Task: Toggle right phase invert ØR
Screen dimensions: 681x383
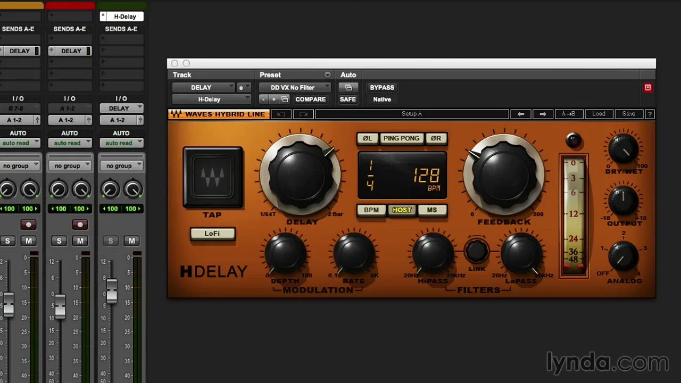Action: click(x=436, y=138)
